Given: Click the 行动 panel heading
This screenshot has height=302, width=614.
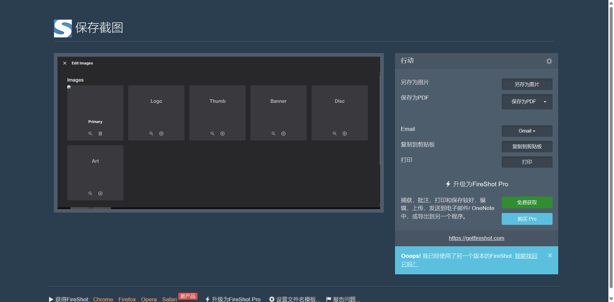Looking at the screenshot, I should pos(407,61).
